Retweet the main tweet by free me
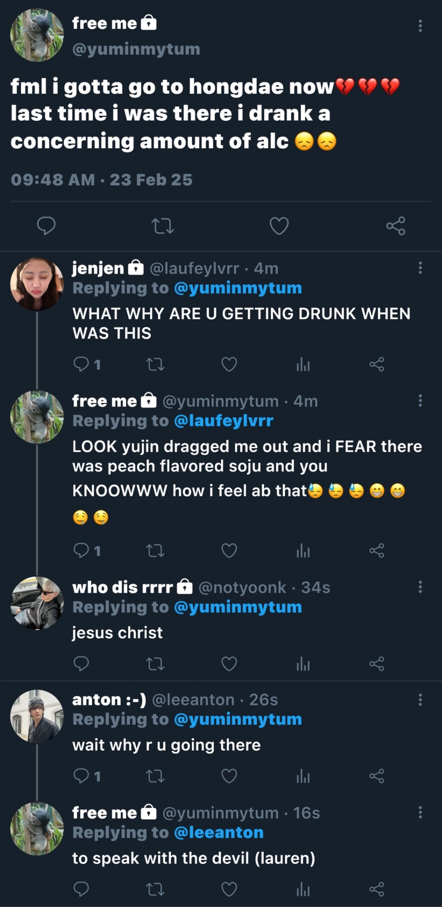 click(163, 226)
